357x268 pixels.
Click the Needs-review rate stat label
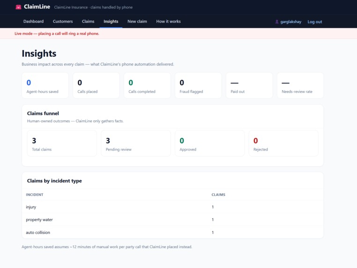pyautogui.click(x=297, y=92)
